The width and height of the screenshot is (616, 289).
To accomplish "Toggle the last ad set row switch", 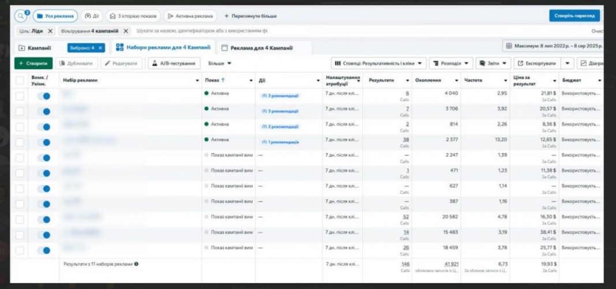I will click(x=43, y=250).
